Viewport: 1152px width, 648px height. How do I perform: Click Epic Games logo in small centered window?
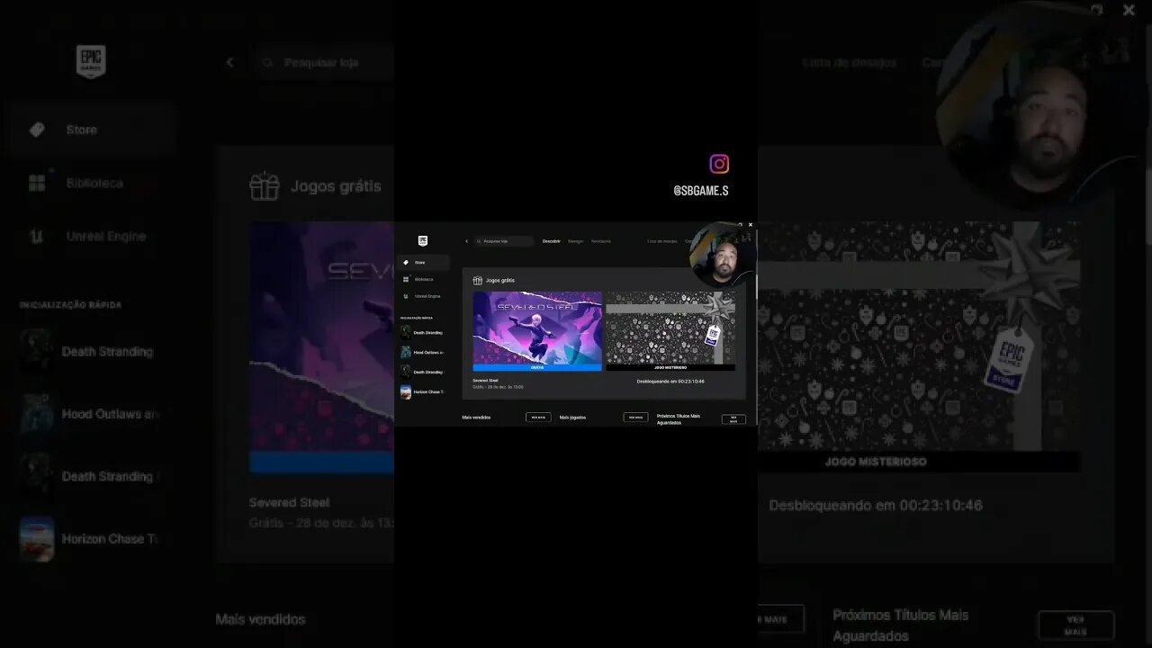[423, 241]
